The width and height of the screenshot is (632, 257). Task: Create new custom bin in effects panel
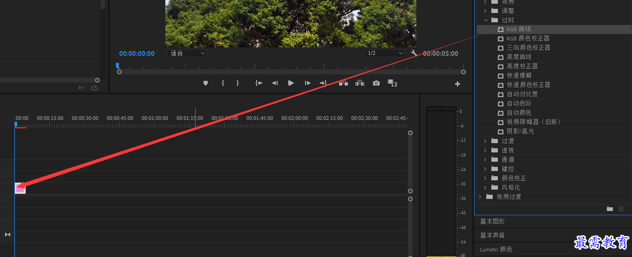click(x=610, y=209)
